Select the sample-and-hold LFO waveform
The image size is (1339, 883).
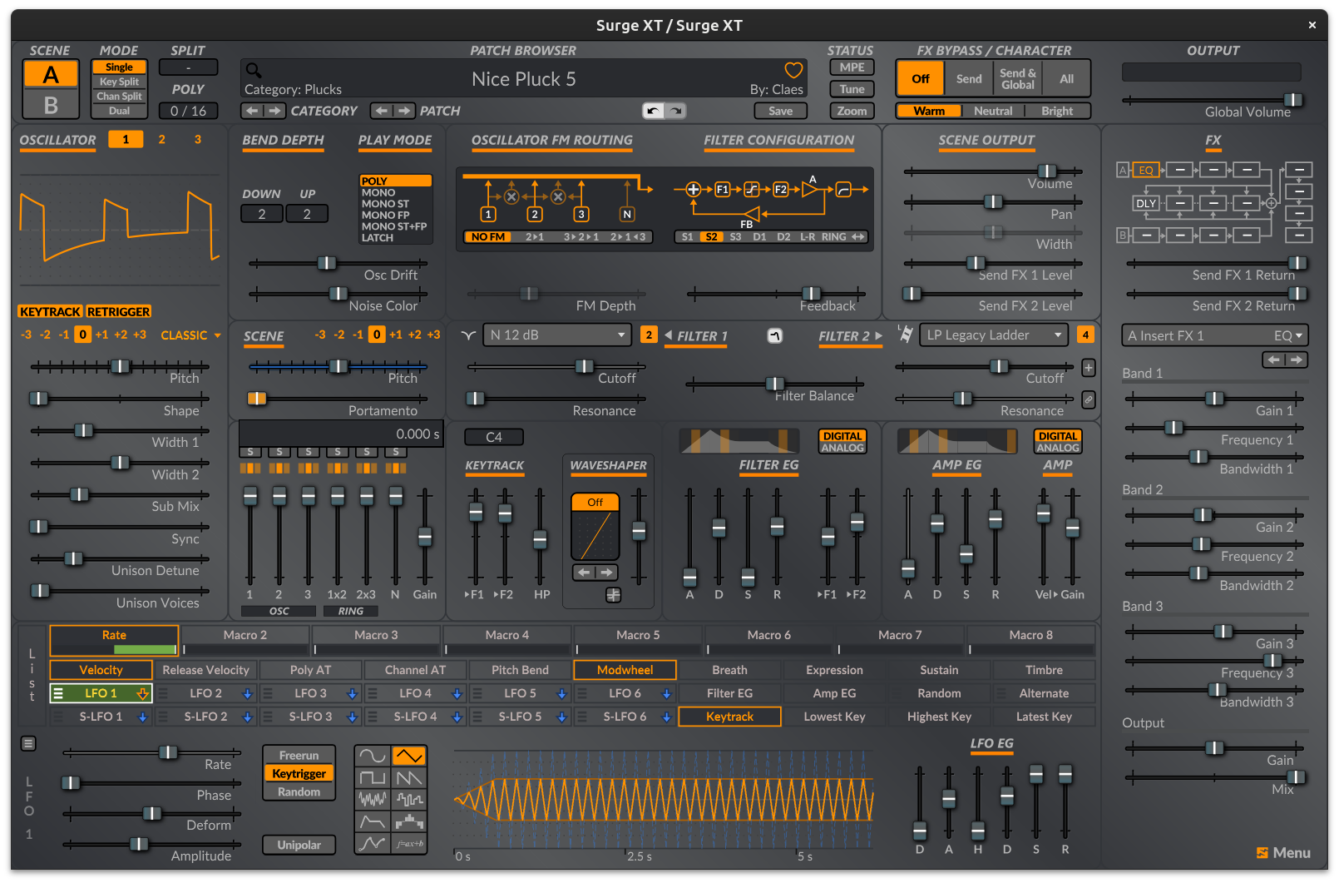(409, 800)
